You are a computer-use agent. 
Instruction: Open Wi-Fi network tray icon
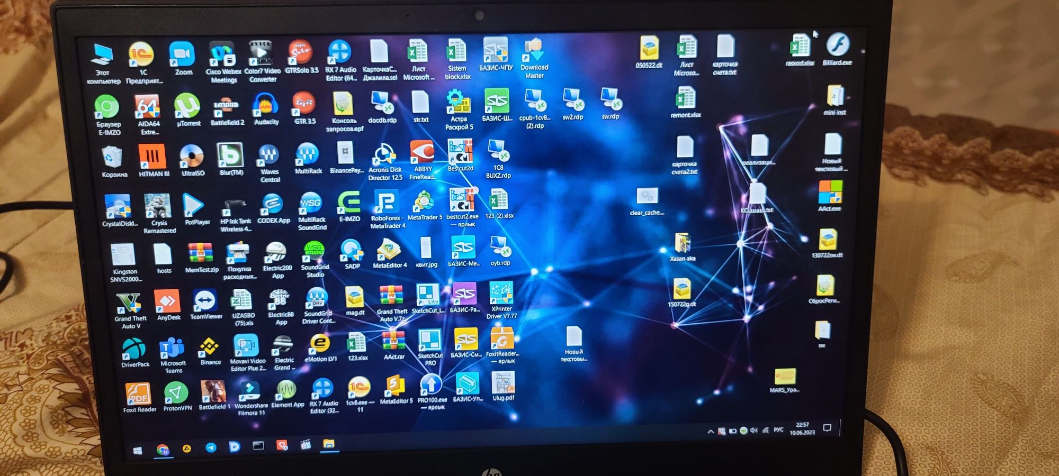(x=765, y=430)
